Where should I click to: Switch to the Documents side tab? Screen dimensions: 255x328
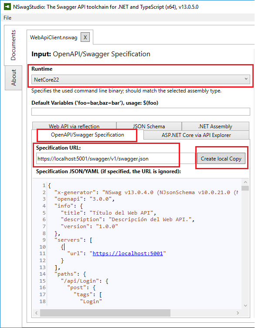(x=13, y=45)
